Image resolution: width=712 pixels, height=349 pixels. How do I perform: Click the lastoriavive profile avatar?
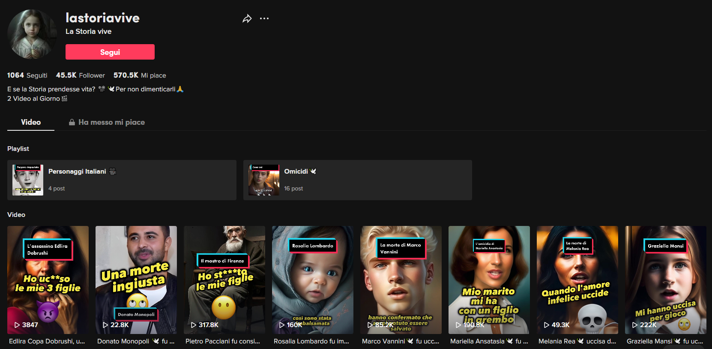(x=32, y=34)
